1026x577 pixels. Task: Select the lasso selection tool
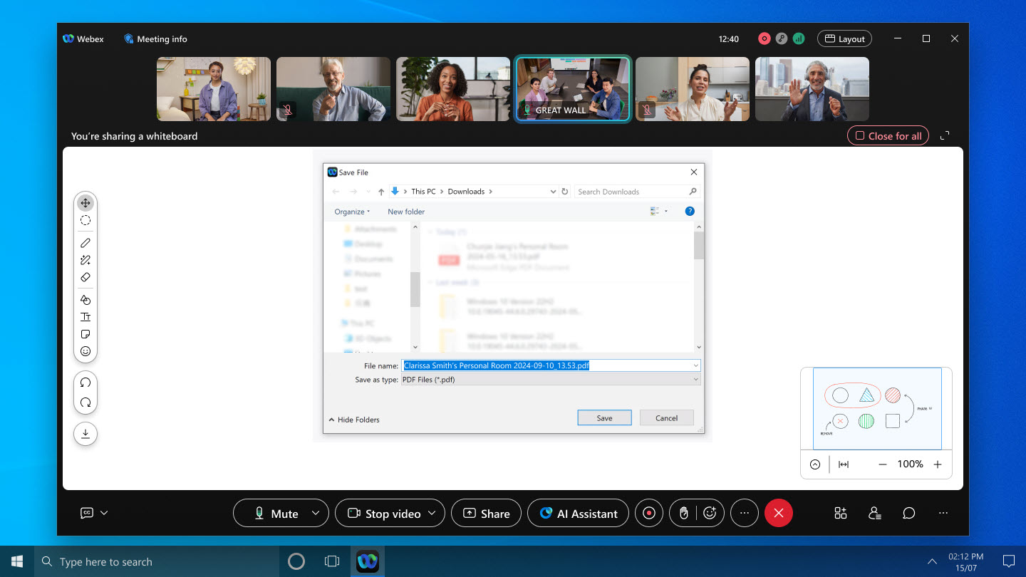click(x=85, y=220)
